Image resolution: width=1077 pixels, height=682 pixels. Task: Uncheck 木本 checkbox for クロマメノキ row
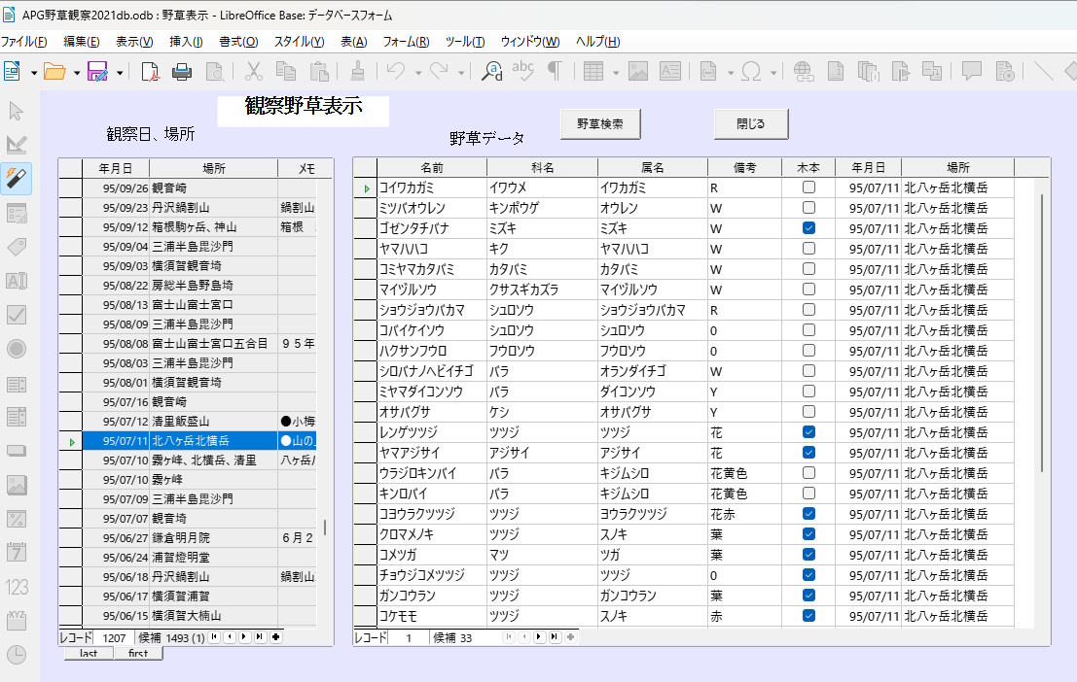point(809,534)
